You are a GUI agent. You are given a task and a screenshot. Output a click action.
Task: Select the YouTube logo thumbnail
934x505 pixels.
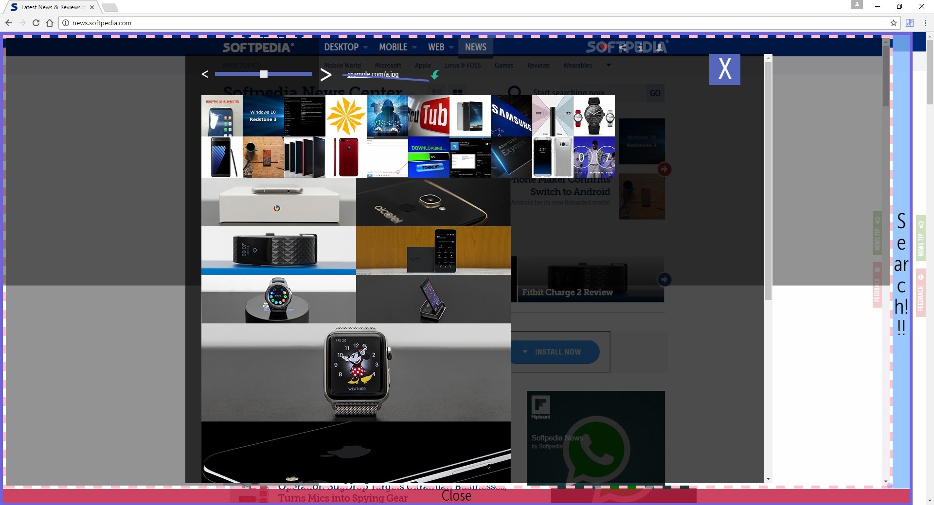(429, 116)
